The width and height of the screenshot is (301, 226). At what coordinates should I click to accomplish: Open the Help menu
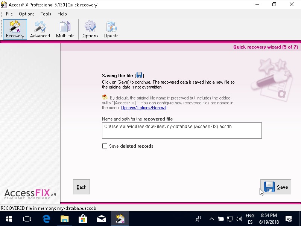point(62,14)
